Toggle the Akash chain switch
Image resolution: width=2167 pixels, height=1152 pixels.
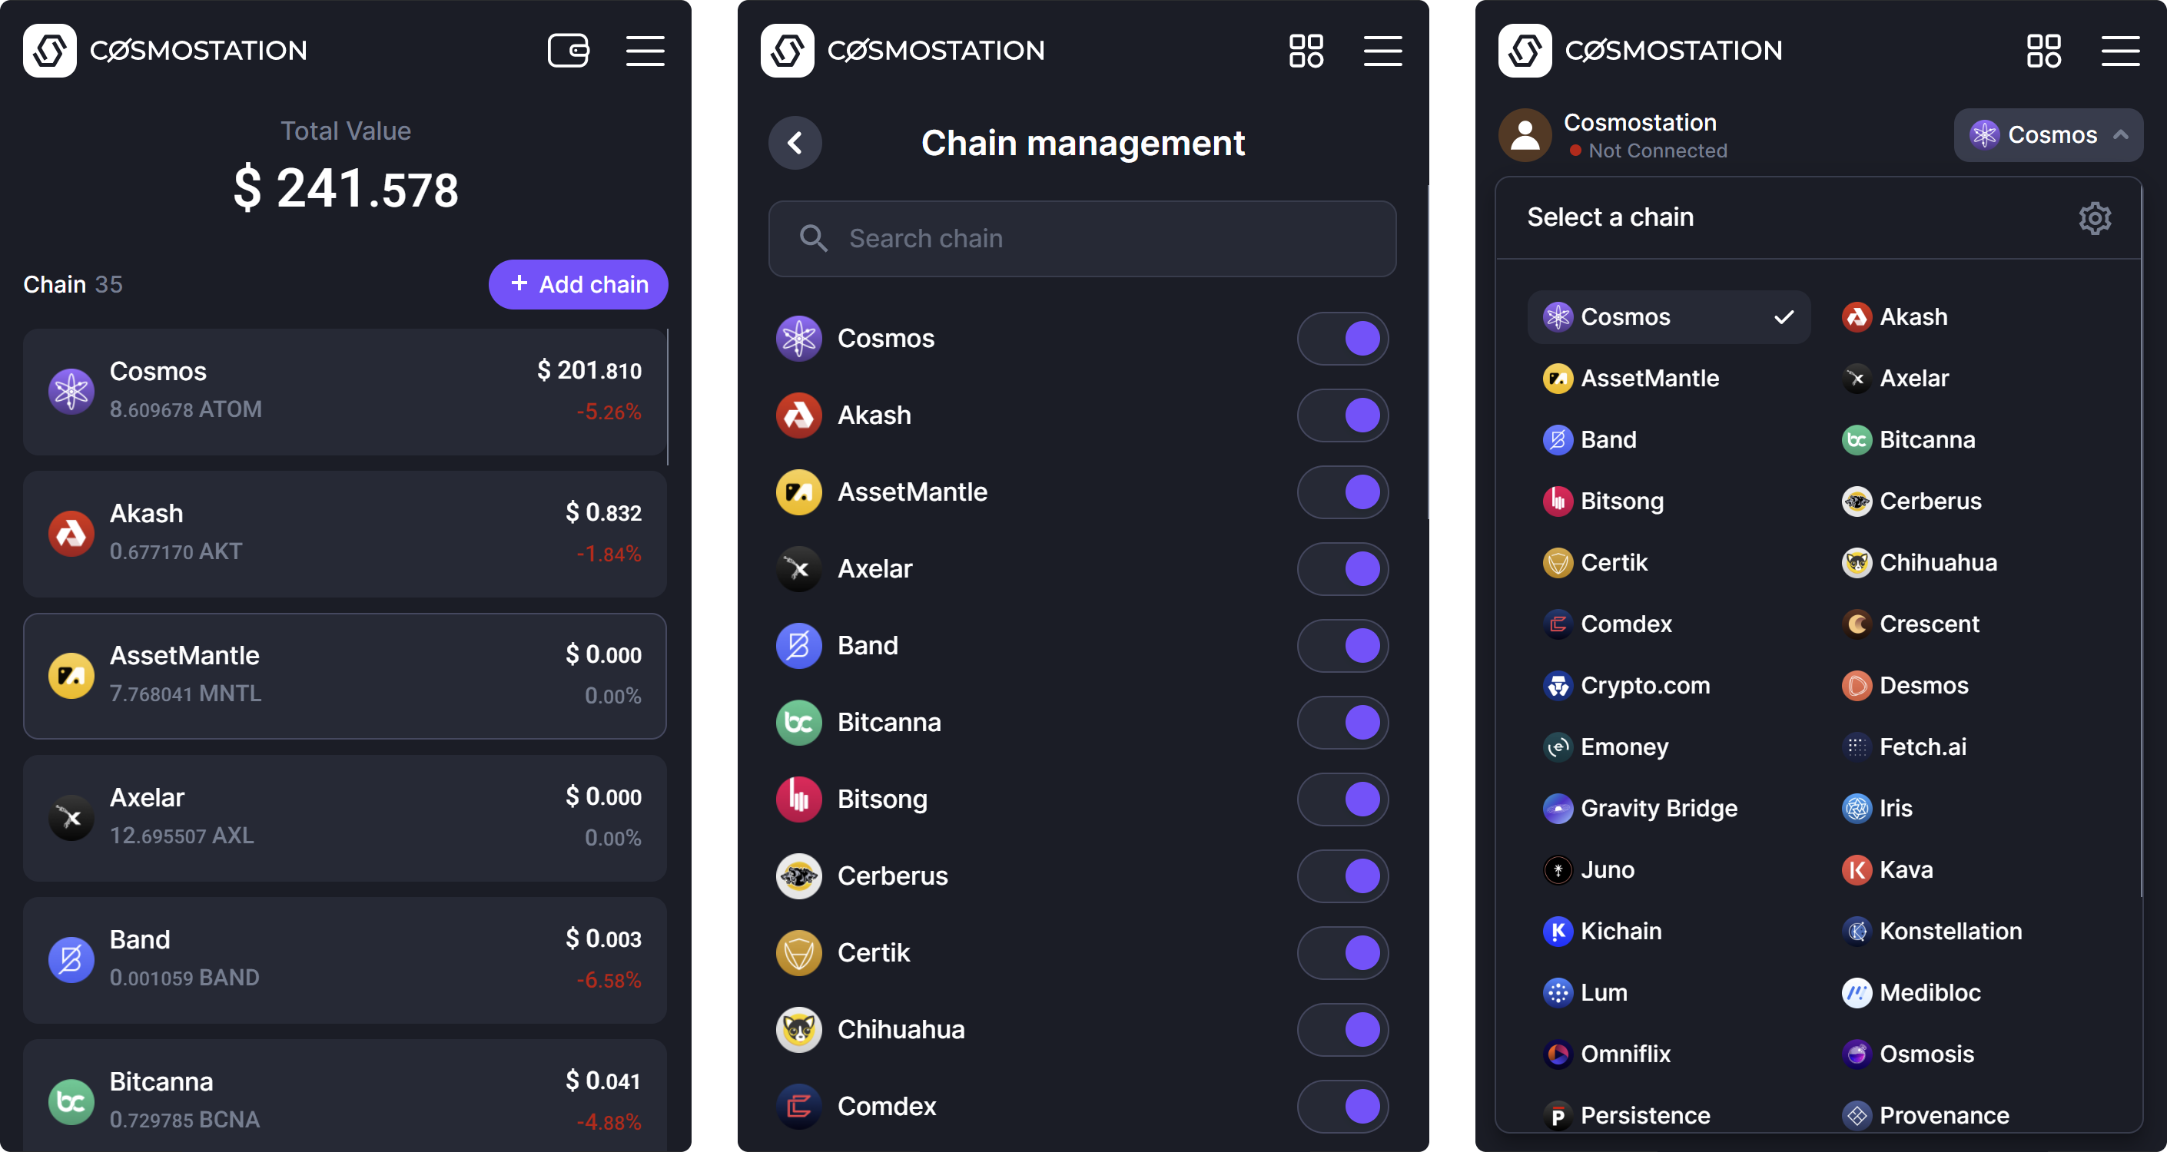tap(1342, 415)
